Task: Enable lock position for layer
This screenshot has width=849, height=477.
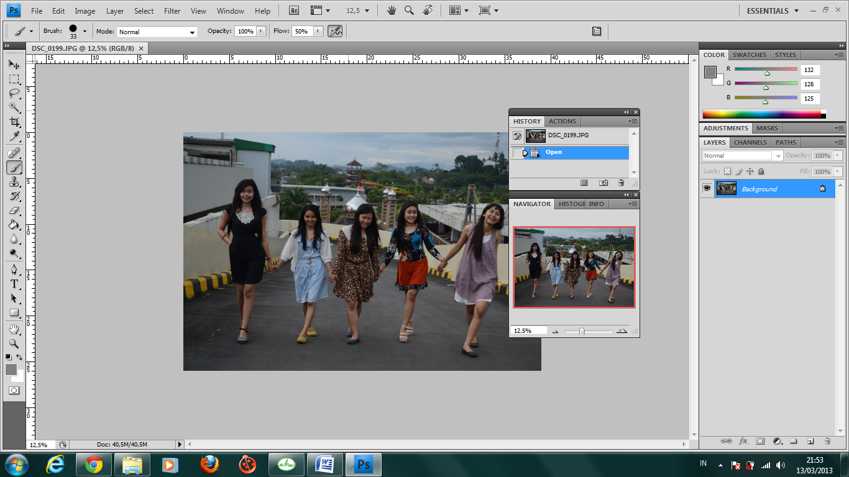Action: [750, 171]
